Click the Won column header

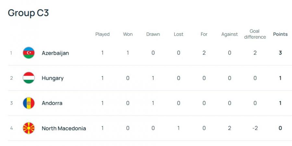click(128, 34)
